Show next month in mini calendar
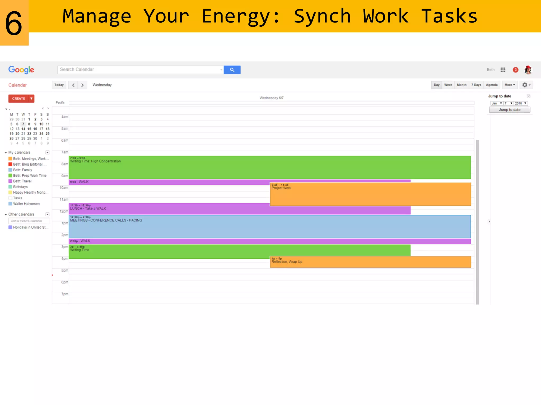This screenshot has height=405, width=541. point(48,108)
